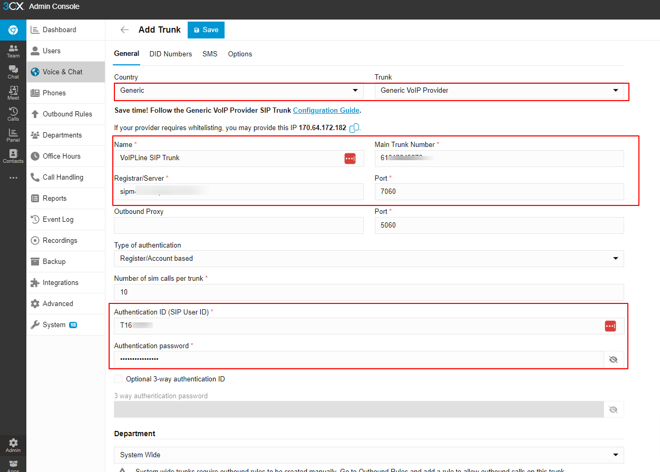Click the Outbound Proxy input field
Screen dimensions: 660x472
239,225
